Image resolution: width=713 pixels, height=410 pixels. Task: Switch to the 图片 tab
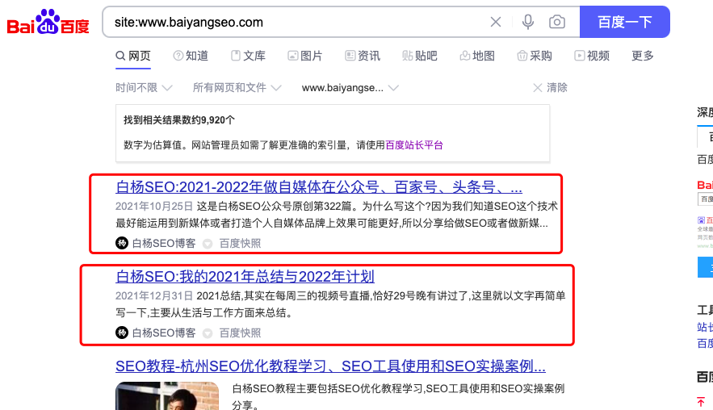(x=305, y=56)
